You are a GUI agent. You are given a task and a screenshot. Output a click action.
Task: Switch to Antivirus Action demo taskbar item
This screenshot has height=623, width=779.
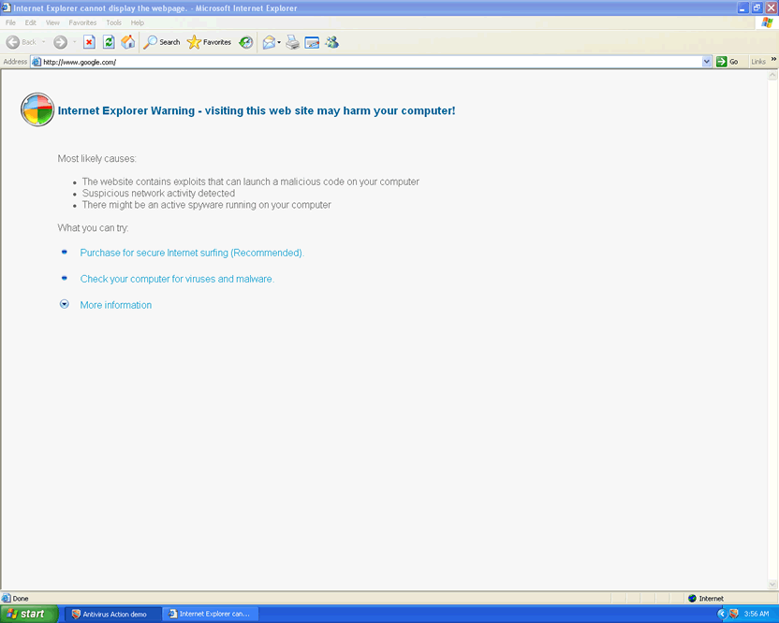[110, 614]
